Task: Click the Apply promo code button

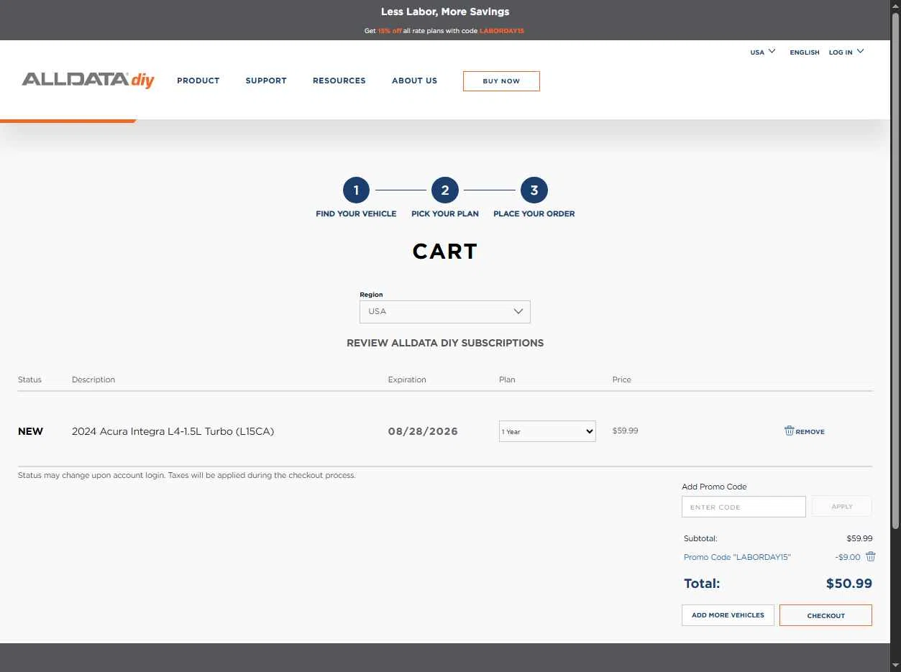Action: [x=842, y=506]
